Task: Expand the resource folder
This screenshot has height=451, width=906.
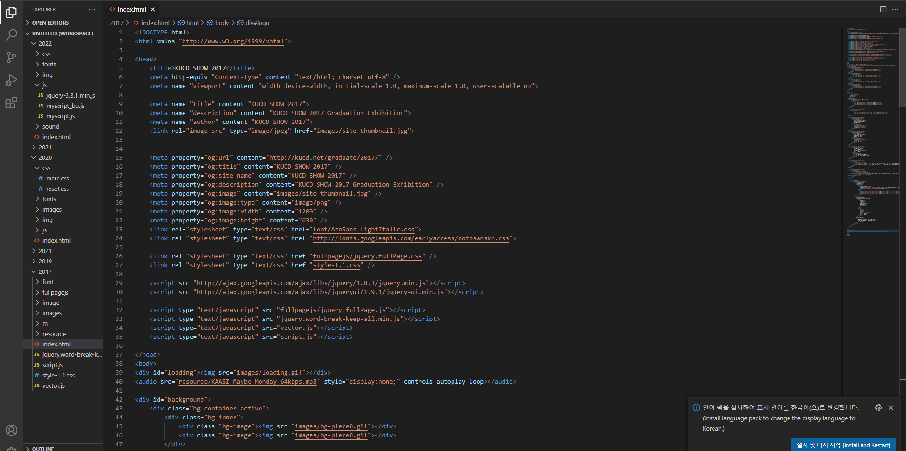Action: tap(63, 334)
